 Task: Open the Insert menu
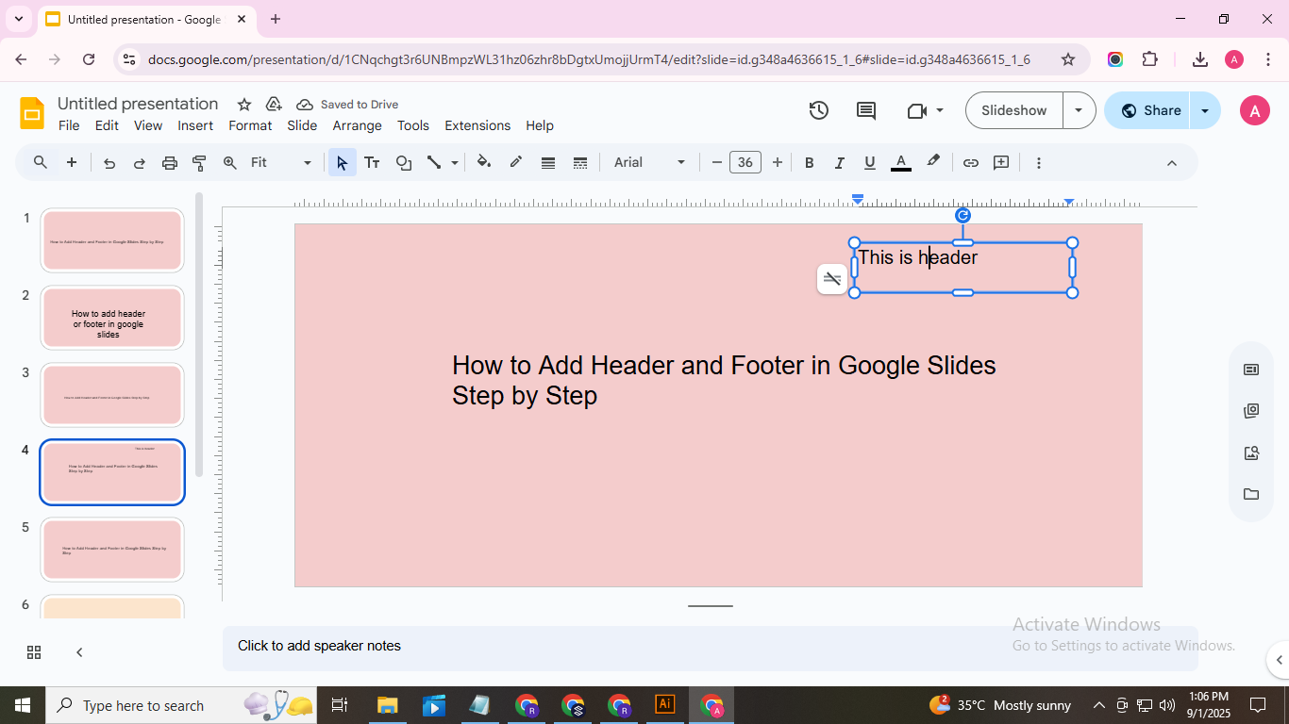coord(195,125)
